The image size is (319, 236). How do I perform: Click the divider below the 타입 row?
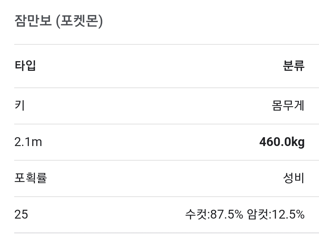click(x=167, y=88)
